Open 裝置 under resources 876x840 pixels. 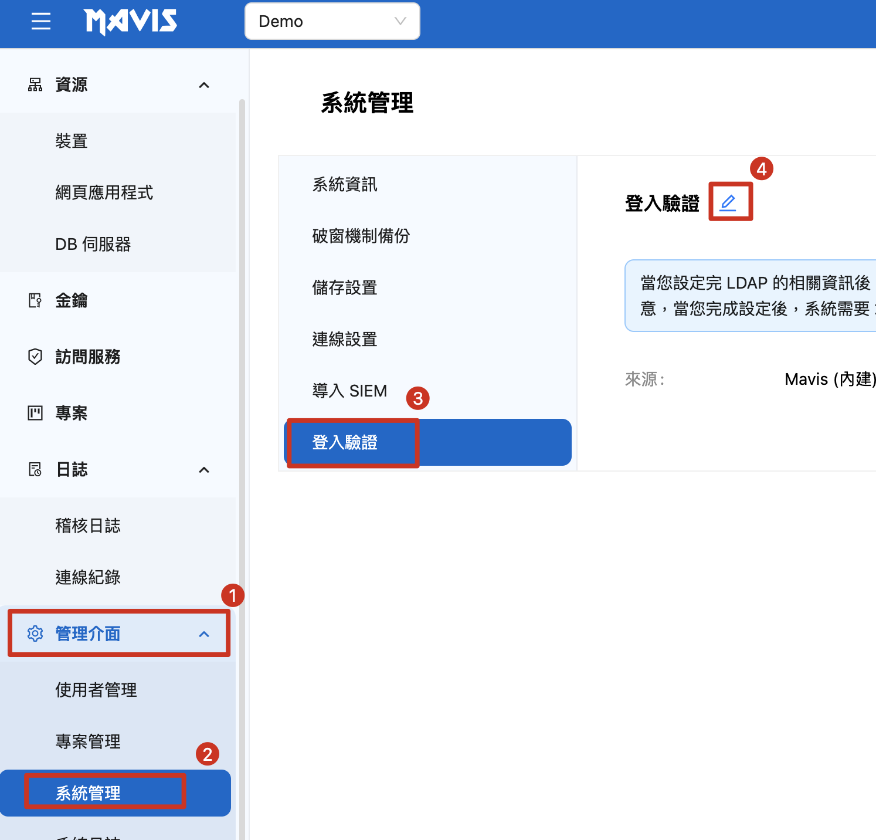point(72,141)
